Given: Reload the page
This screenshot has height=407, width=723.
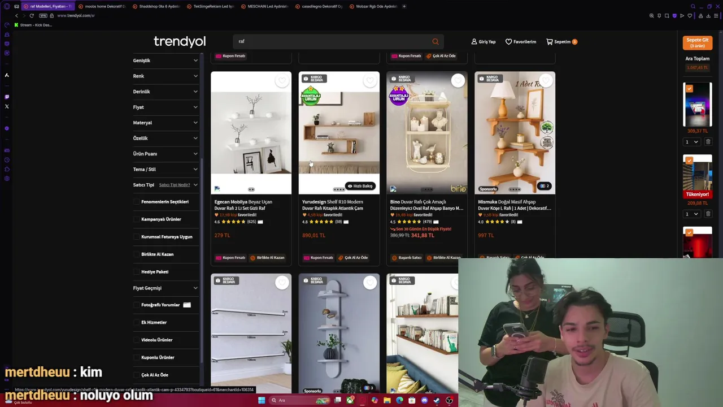Looking at the screenshot, I should coord(32,16).
